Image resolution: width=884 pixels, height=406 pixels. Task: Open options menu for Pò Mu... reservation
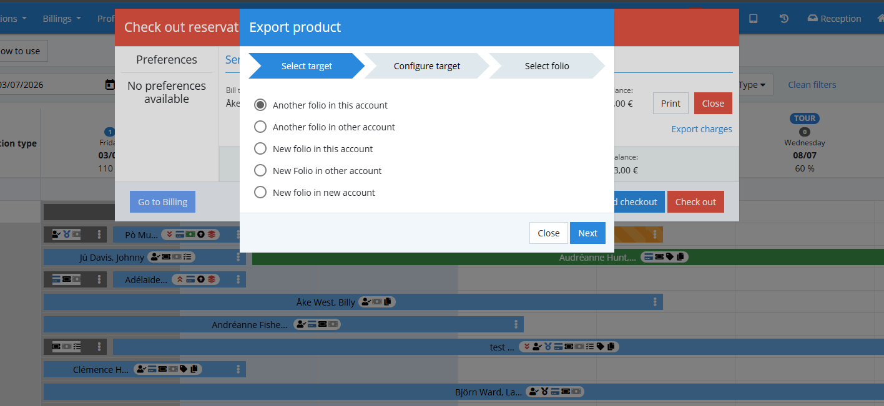click(238, 234)
